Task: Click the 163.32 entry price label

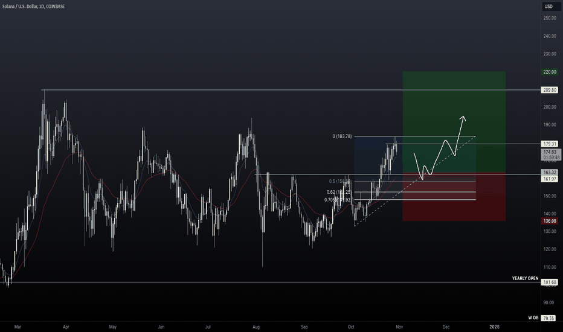Action: [550, 173]
